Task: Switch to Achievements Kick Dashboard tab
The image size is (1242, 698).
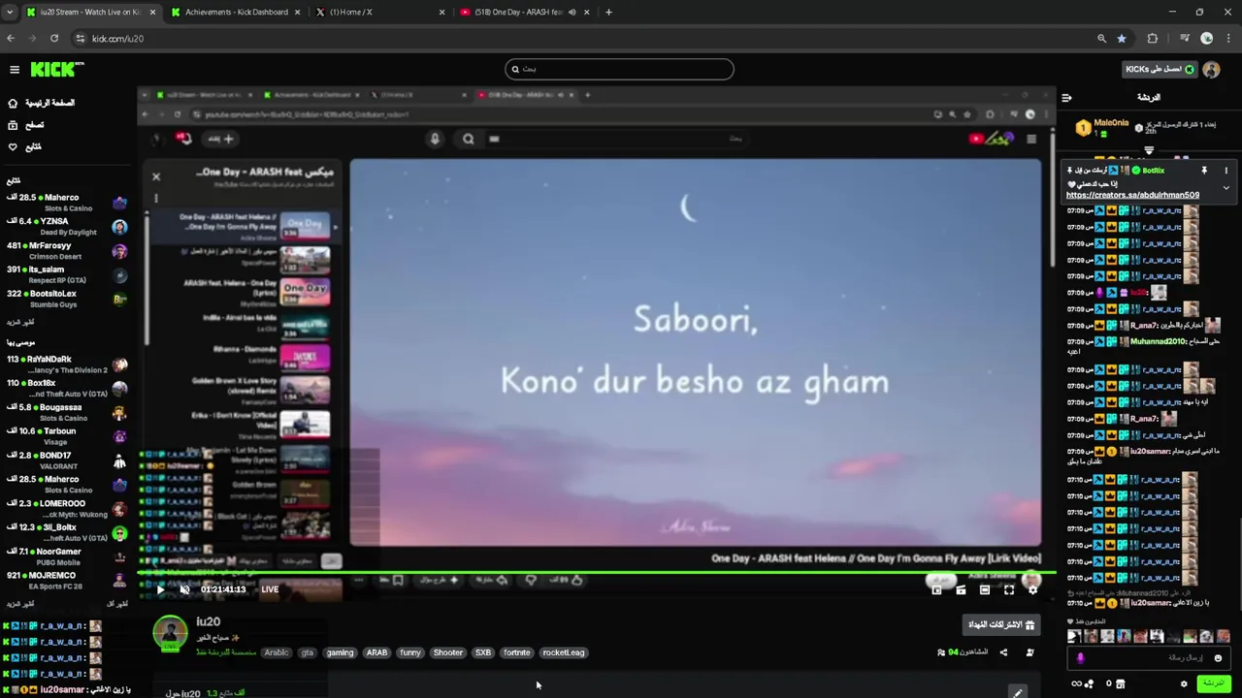Action: coord(236,12)
